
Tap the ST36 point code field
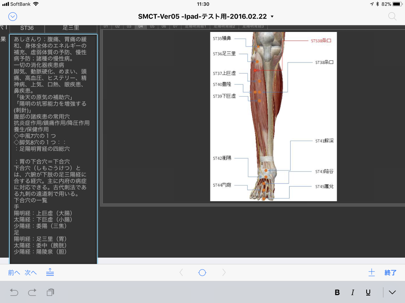tap(27, 28)
